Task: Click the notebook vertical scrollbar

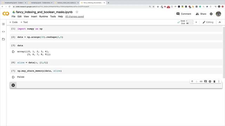Action: (x=224, y=52)
